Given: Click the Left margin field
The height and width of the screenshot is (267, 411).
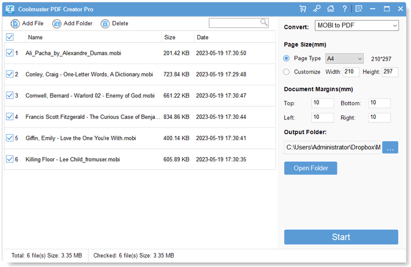Looking at the screenshot, I should 323,118.
